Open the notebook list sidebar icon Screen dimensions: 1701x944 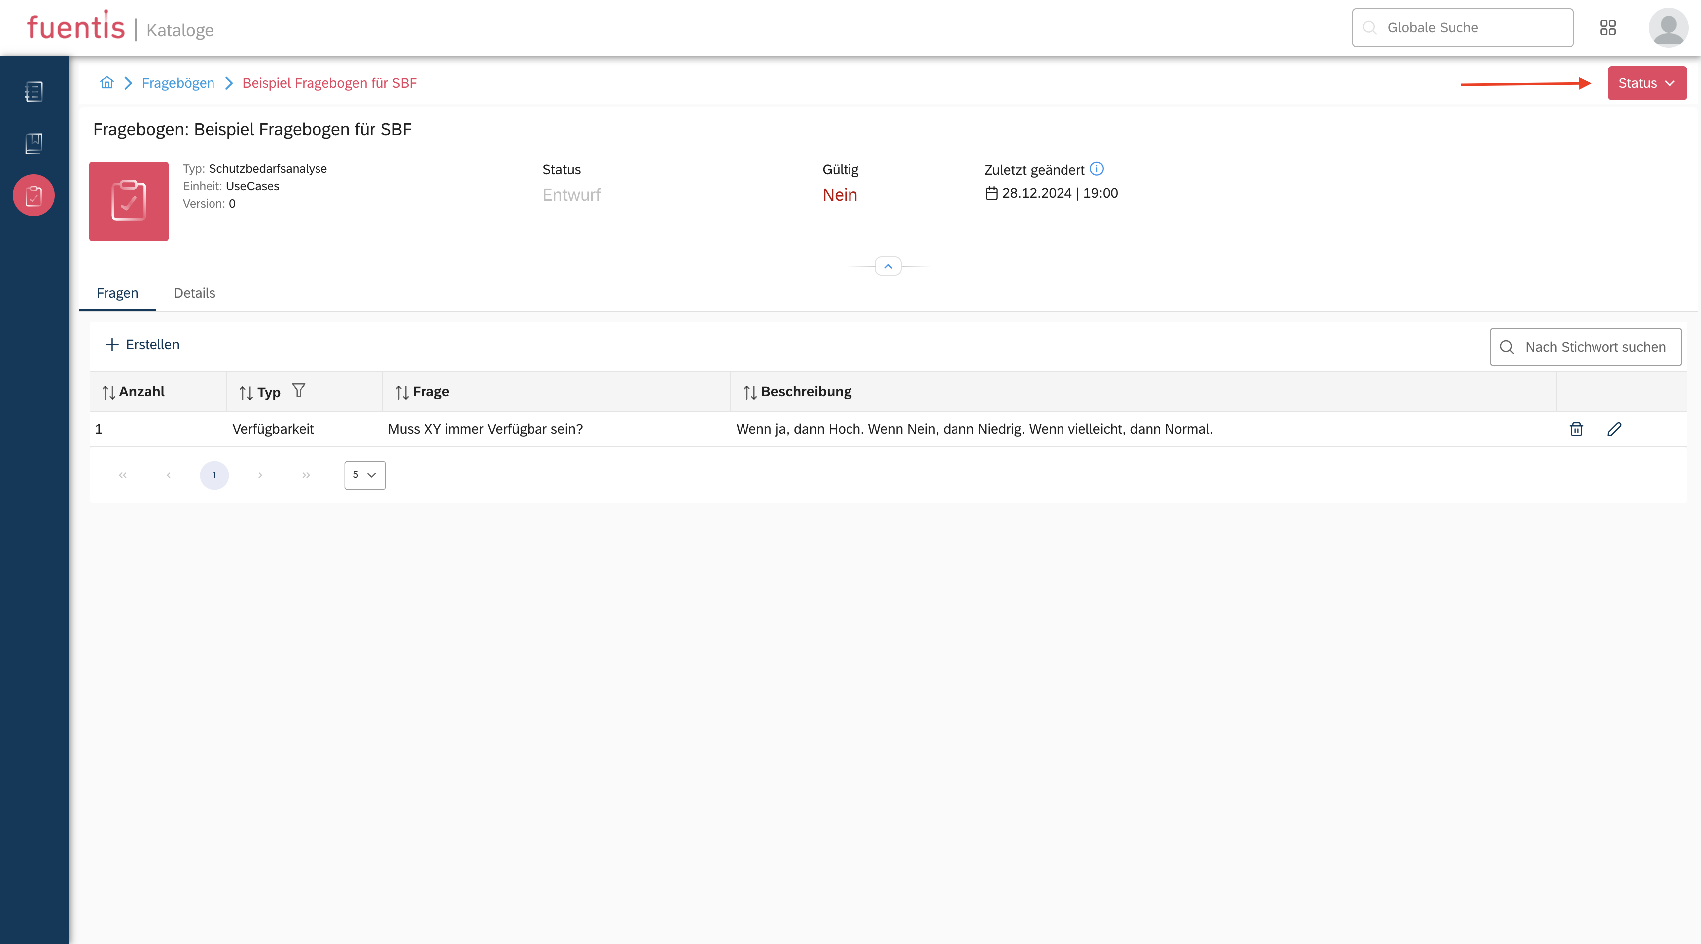coord(34,91)
